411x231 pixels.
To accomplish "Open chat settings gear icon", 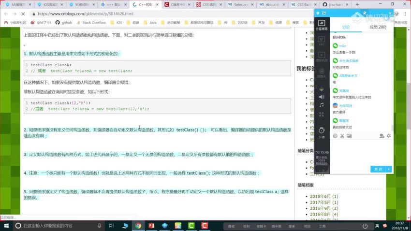I will click(x=389, y=136).
